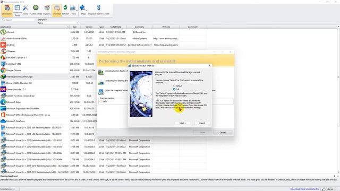Select the CCleaner icon in list
This screenshot has width=340, height=191.
pyautogui.click(x=3, y=51)
